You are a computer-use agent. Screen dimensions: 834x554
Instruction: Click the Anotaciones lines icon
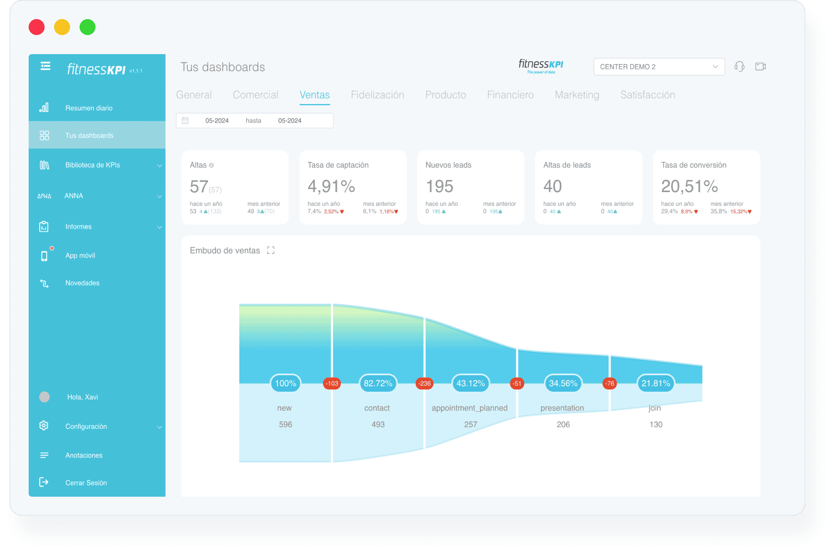pyautogui.click(x=44, y=455)
